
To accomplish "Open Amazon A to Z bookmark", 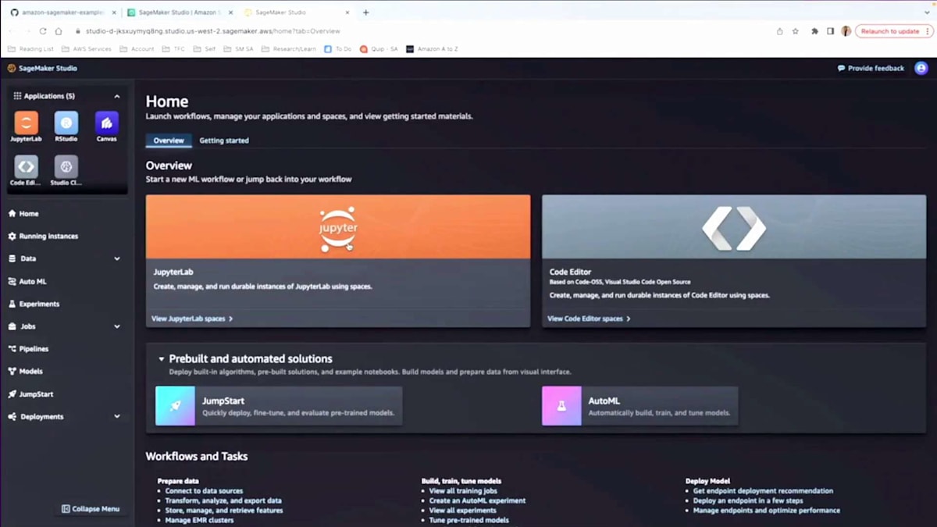I will 432,48.
